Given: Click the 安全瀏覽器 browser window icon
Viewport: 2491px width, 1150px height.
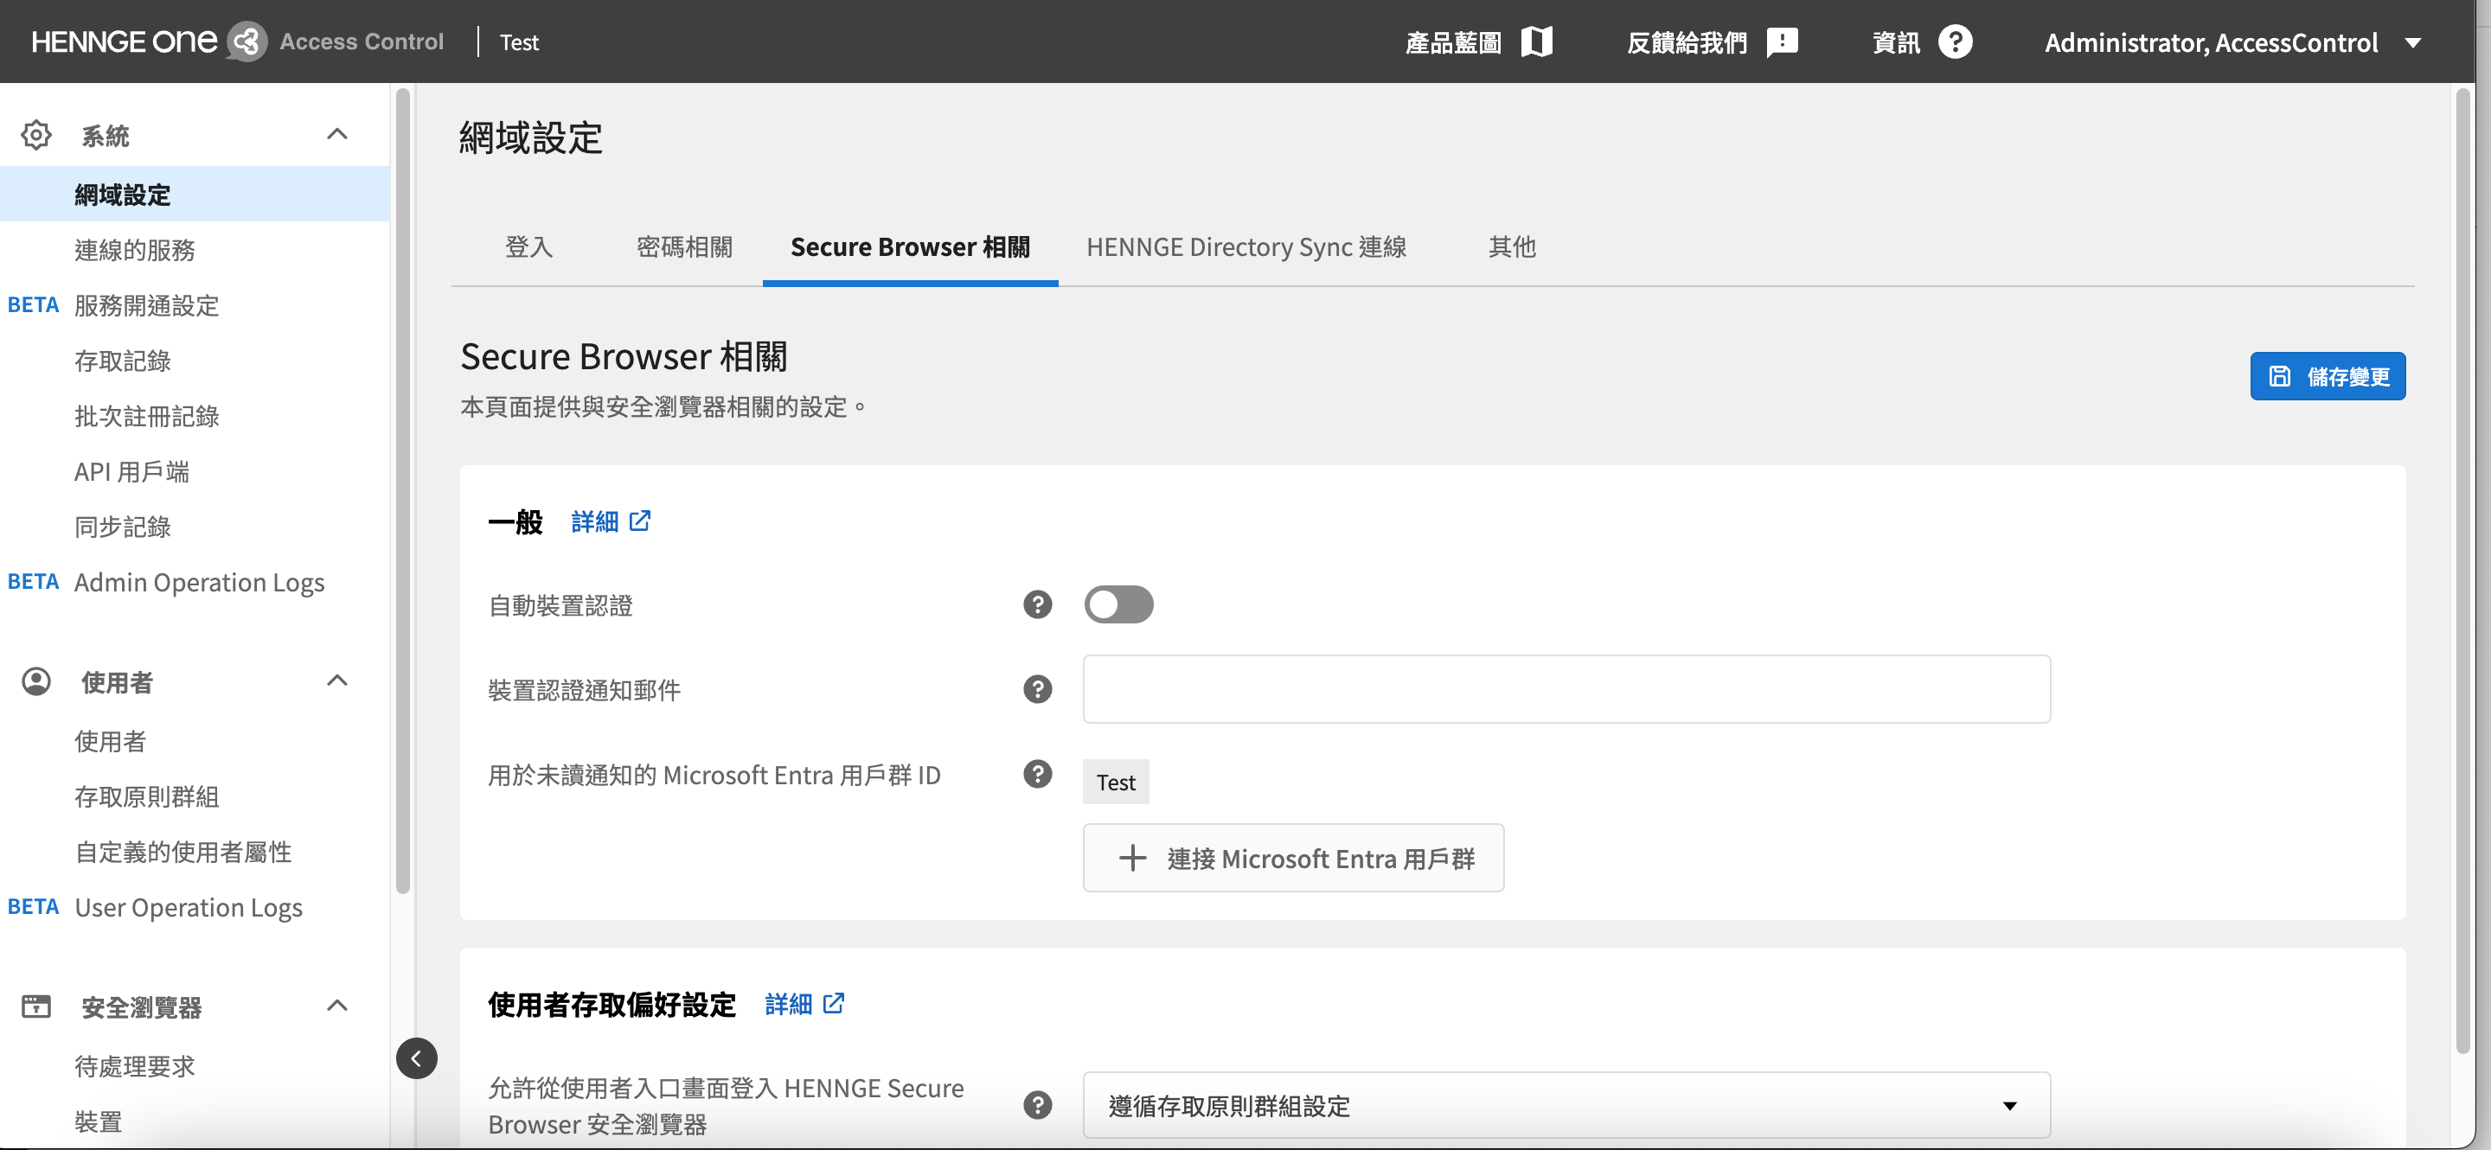Looking at the screenshot, I should (x=36, y=1006).
